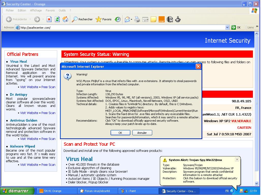261x195 pixels.
Task: Click the yellow note toolbar icon
Action: (x=153, y=19)
